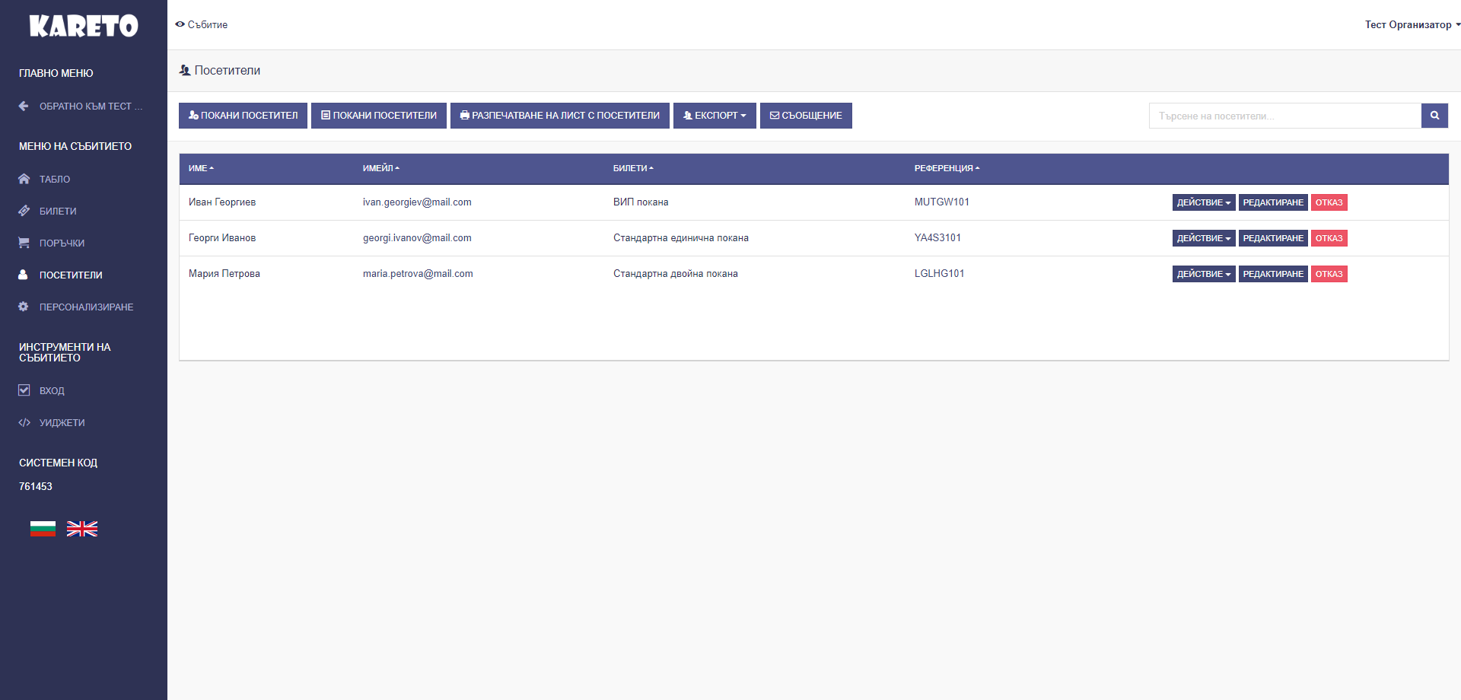
Task: Open Персонализиране menu item
Action: point(86,307)
